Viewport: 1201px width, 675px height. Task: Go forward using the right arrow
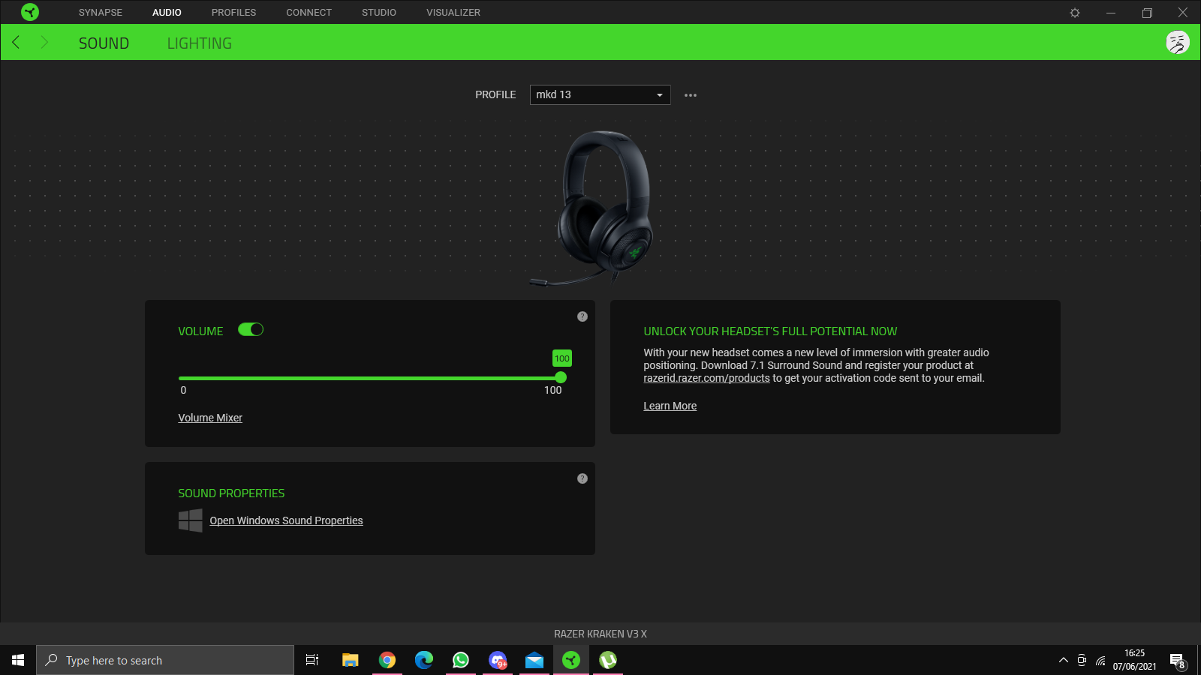point(44,43)
